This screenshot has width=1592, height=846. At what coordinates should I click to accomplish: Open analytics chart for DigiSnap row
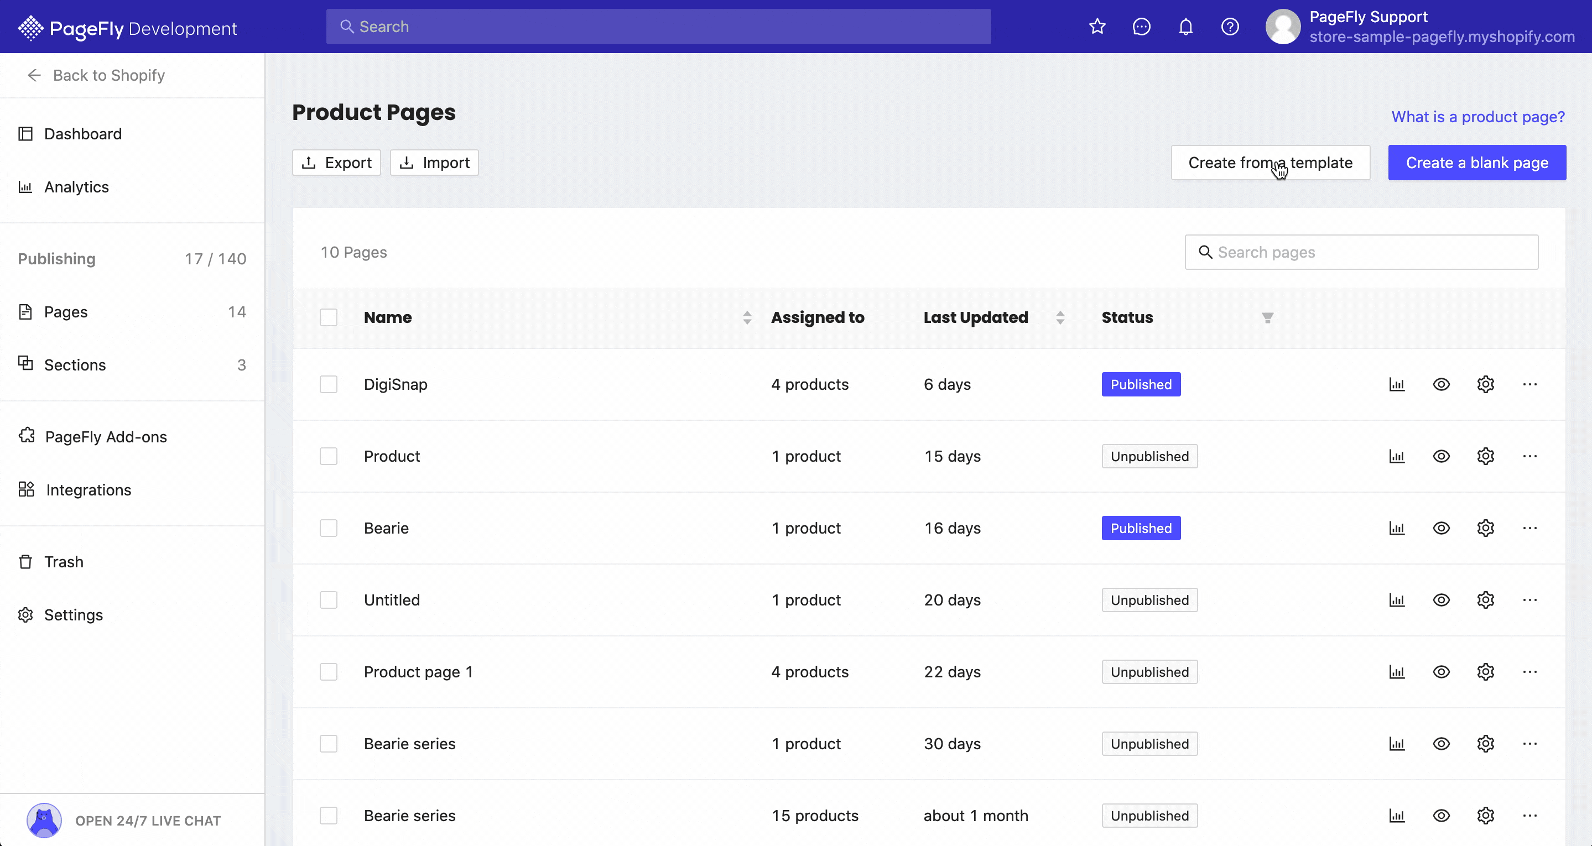1397,384
